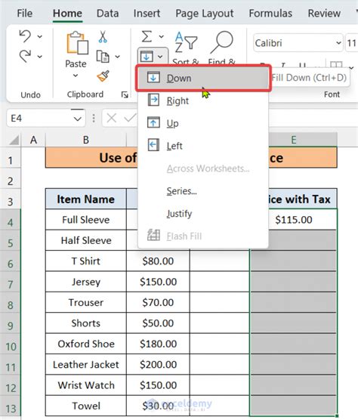
Task: Open the File tab
Action: [25, 13]
